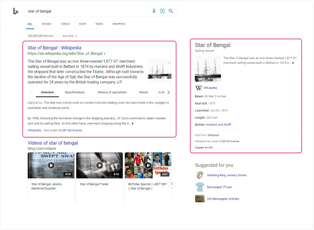Click the magnifier search icon

(x=171, y=11)
